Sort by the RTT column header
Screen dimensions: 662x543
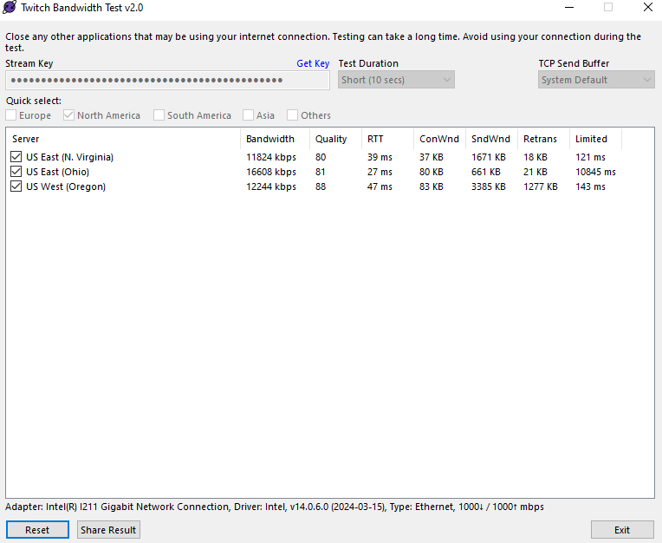tap(387, 139)
